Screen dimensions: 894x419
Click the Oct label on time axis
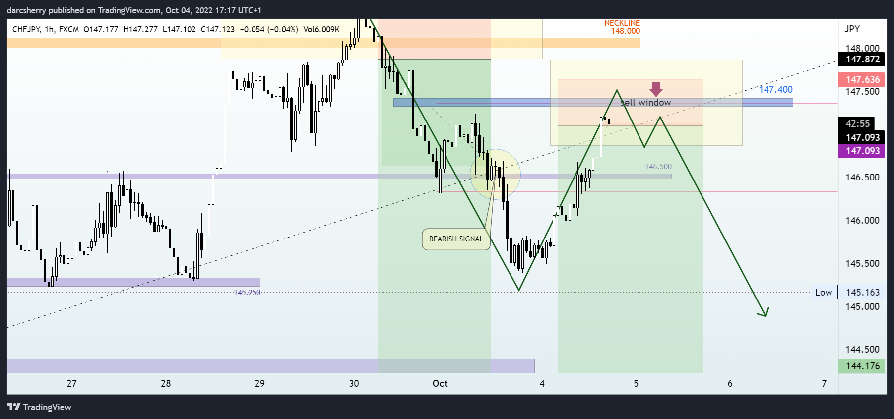tap(440, 383)
